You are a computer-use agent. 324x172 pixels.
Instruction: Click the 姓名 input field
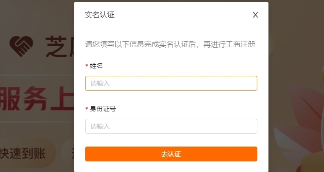click(x=171, y=83)
